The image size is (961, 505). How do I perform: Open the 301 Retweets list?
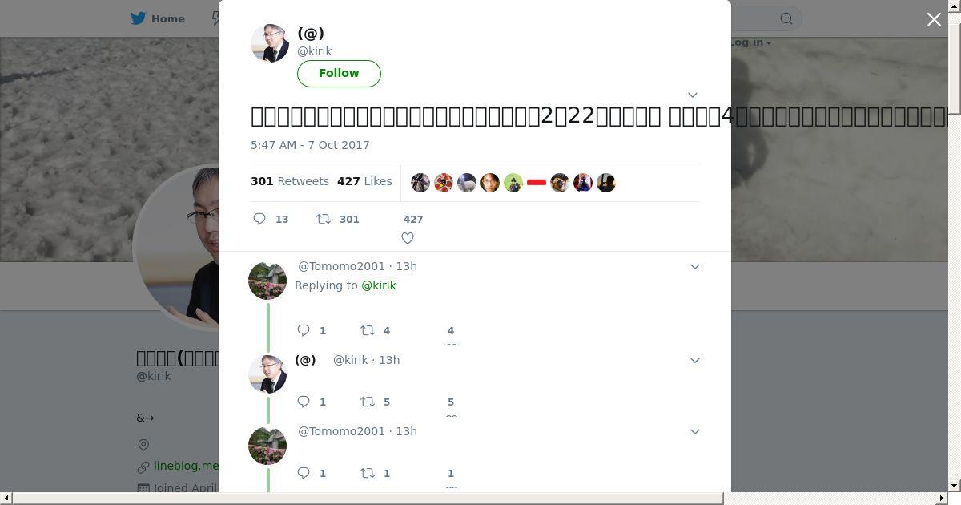(x=290, y=181)
